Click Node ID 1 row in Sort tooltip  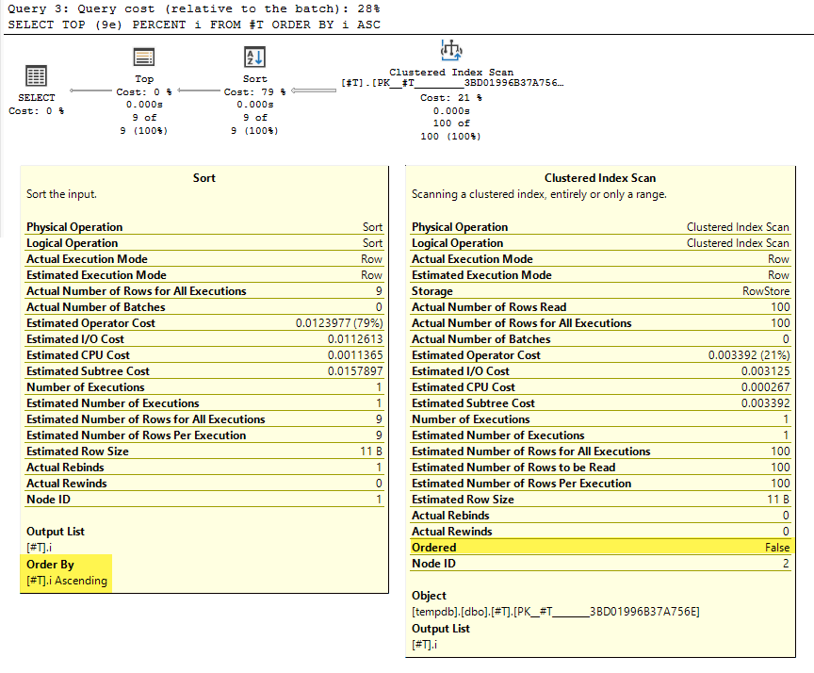[x=204, y=500]
